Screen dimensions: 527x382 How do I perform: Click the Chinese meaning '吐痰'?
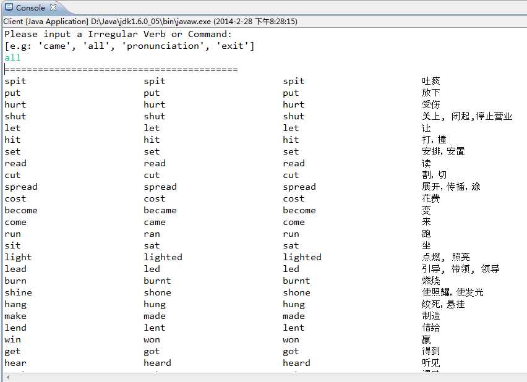tap(431, 81)
